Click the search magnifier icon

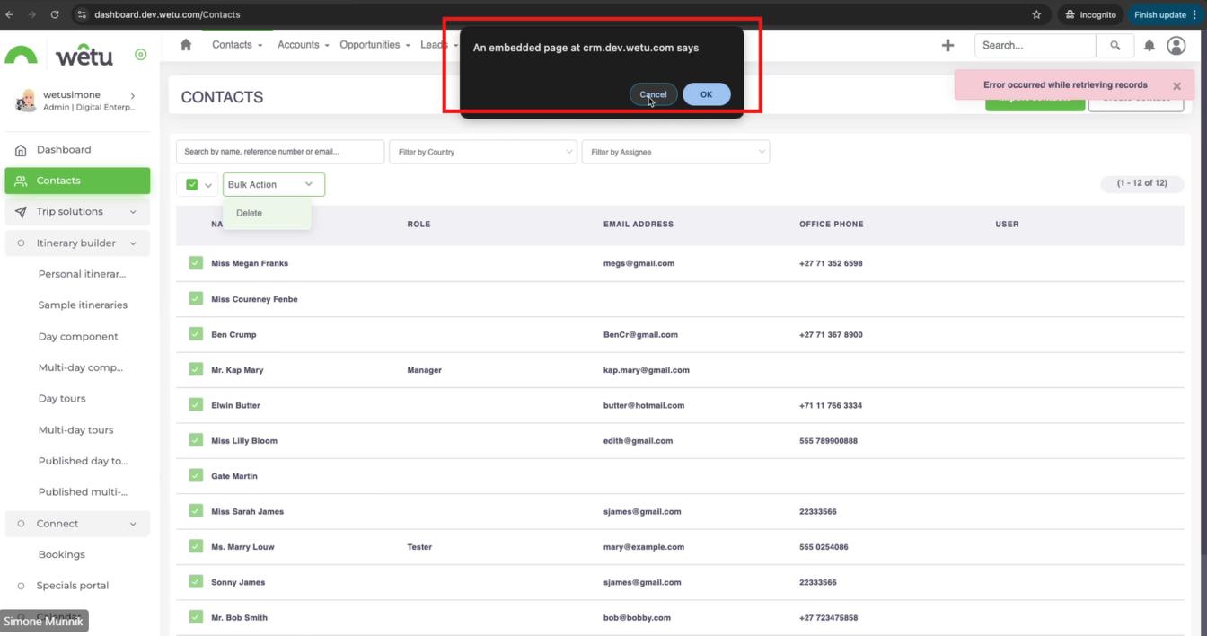tap(1114, 45)
